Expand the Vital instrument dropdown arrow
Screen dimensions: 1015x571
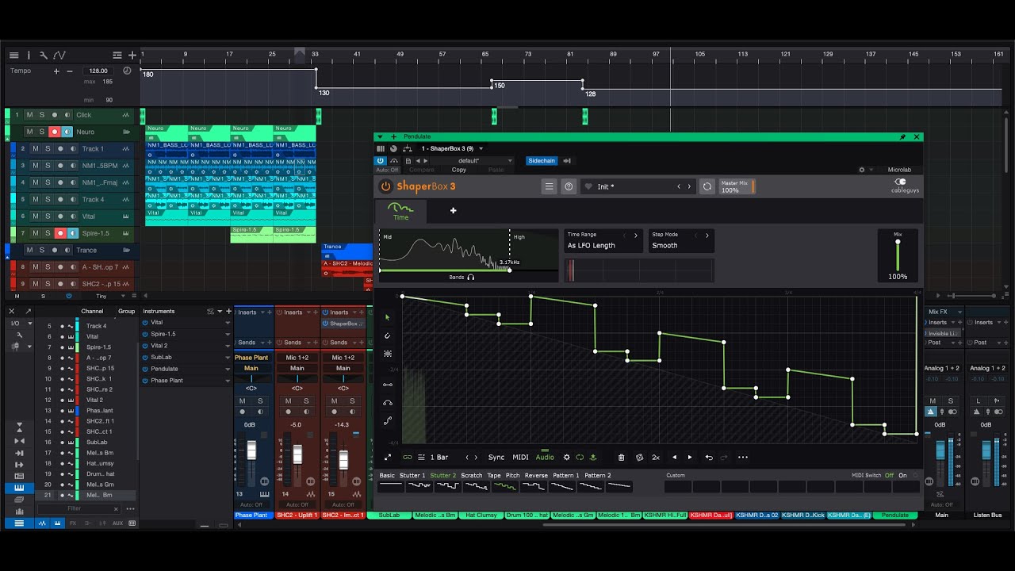coord(228,323)
